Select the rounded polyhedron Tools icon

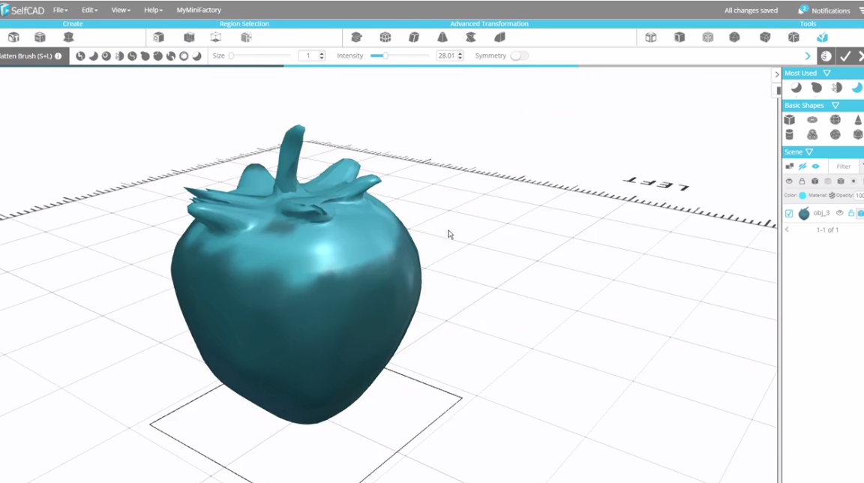click(734, 37)
